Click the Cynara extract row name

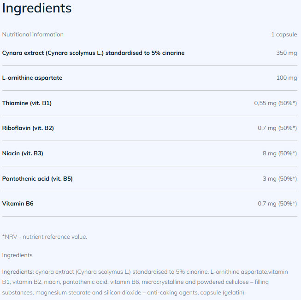point(93,53)
